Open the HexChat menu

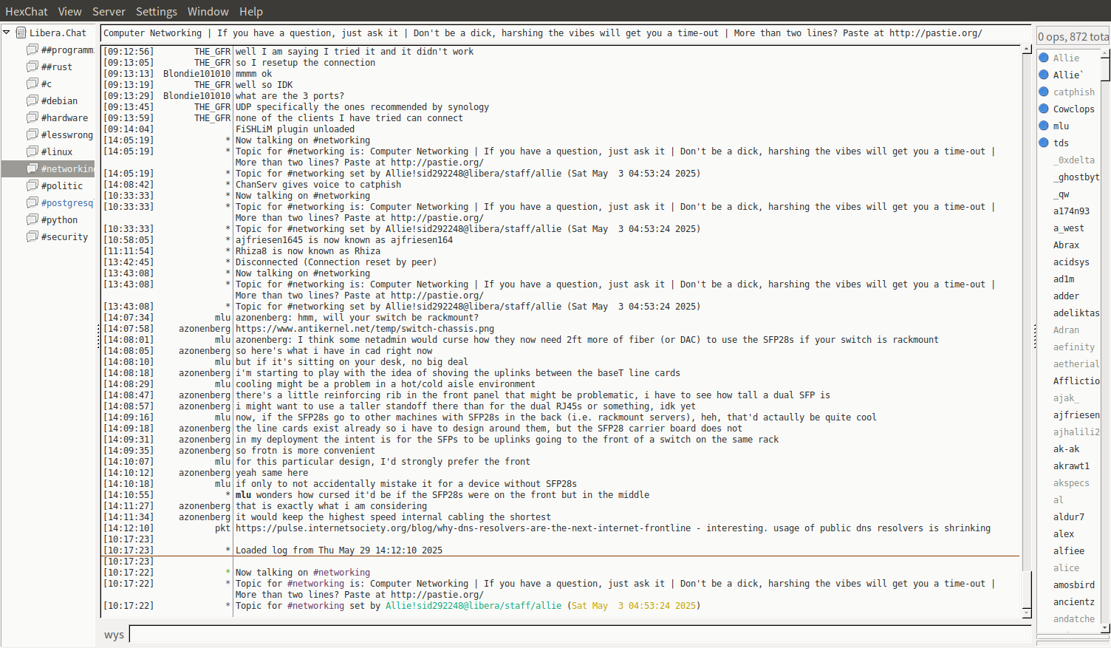point(27,11)
